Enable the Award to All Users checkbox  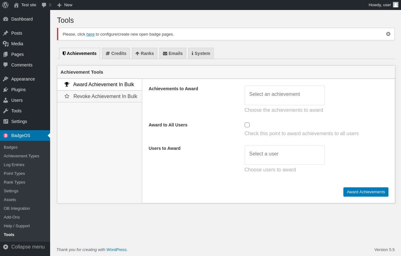click(247, 125)
